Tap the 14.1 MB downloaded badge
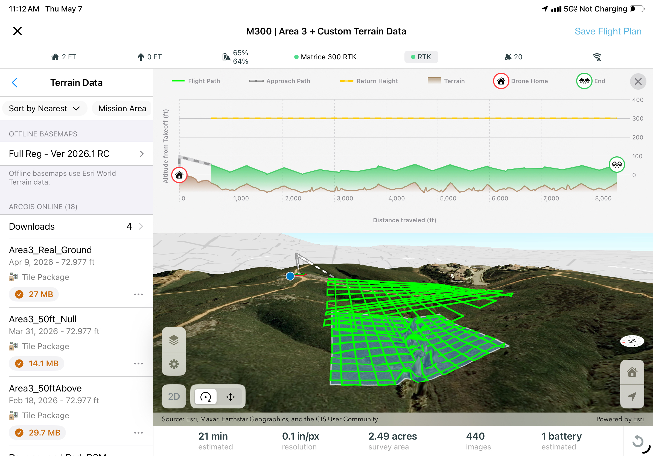The height and width of the screenshot is (456, 653). click(36, 363)
